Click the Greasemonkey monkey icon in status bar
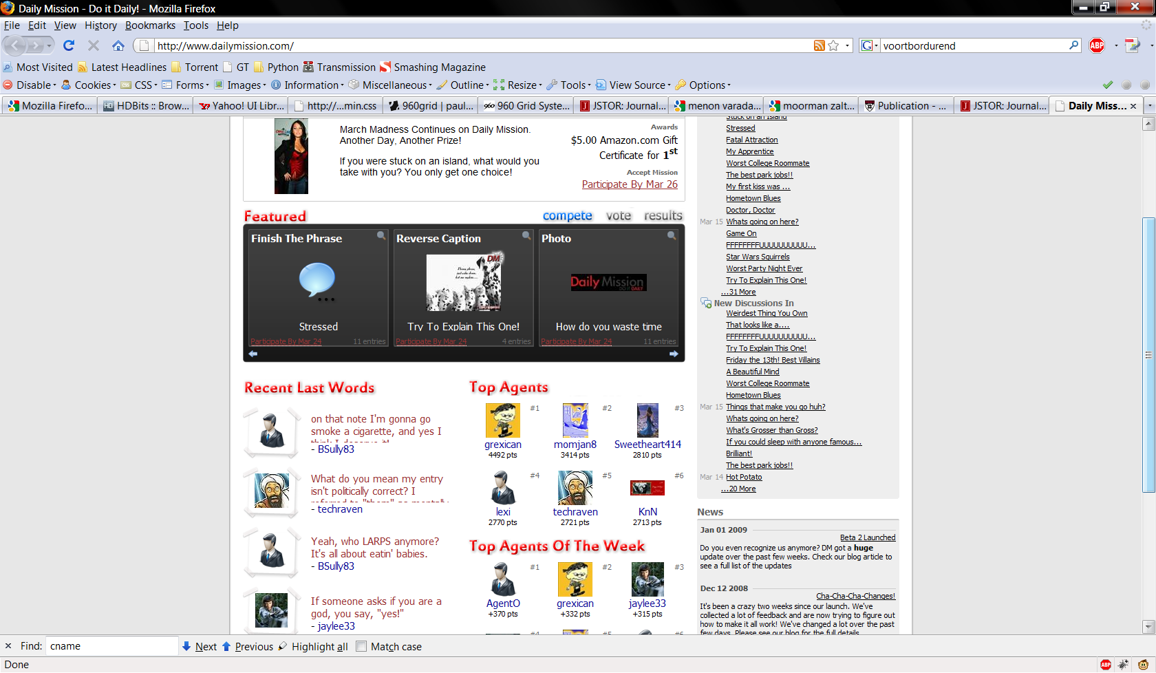Image resolution: width=1156 pixels, height=673 pixels. point(1143,665)
